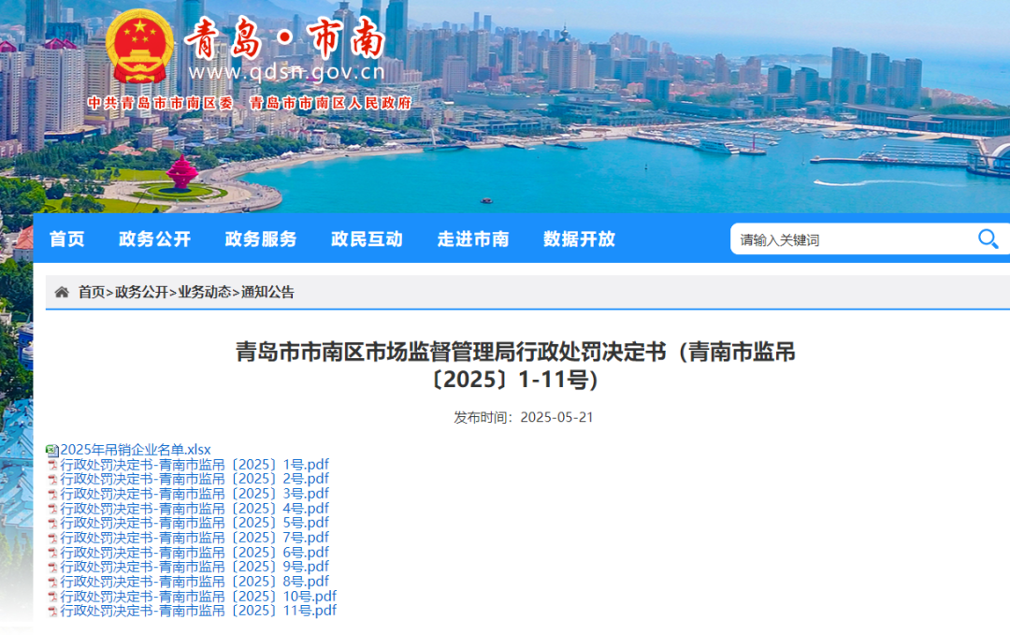Click the PDF icon beside 行政处罚决定书 1号
The image size is (1010, 635).
pos(54,463)
